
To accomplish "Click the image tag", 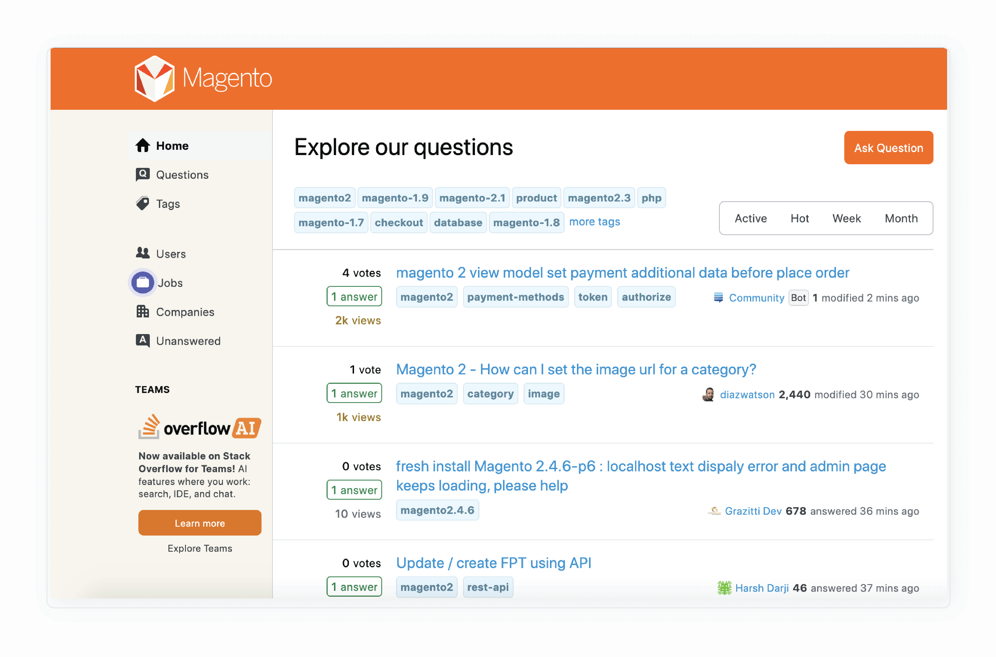I will [544, 394].
